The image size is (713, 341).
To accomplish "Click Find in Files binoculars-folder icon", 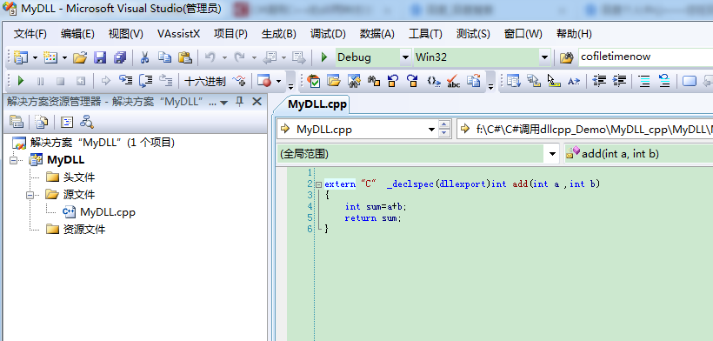I will coord(567,57).
